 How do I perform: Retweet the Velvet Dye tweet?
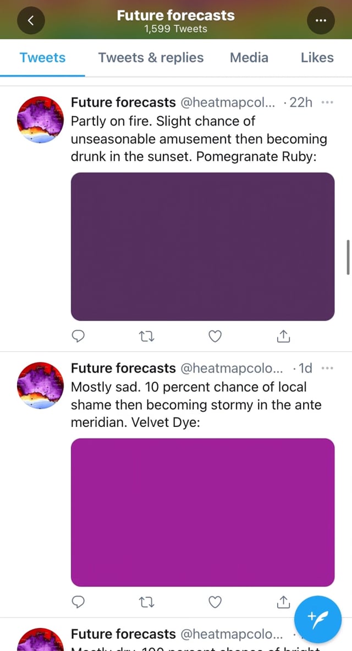(x=147, y=602)
